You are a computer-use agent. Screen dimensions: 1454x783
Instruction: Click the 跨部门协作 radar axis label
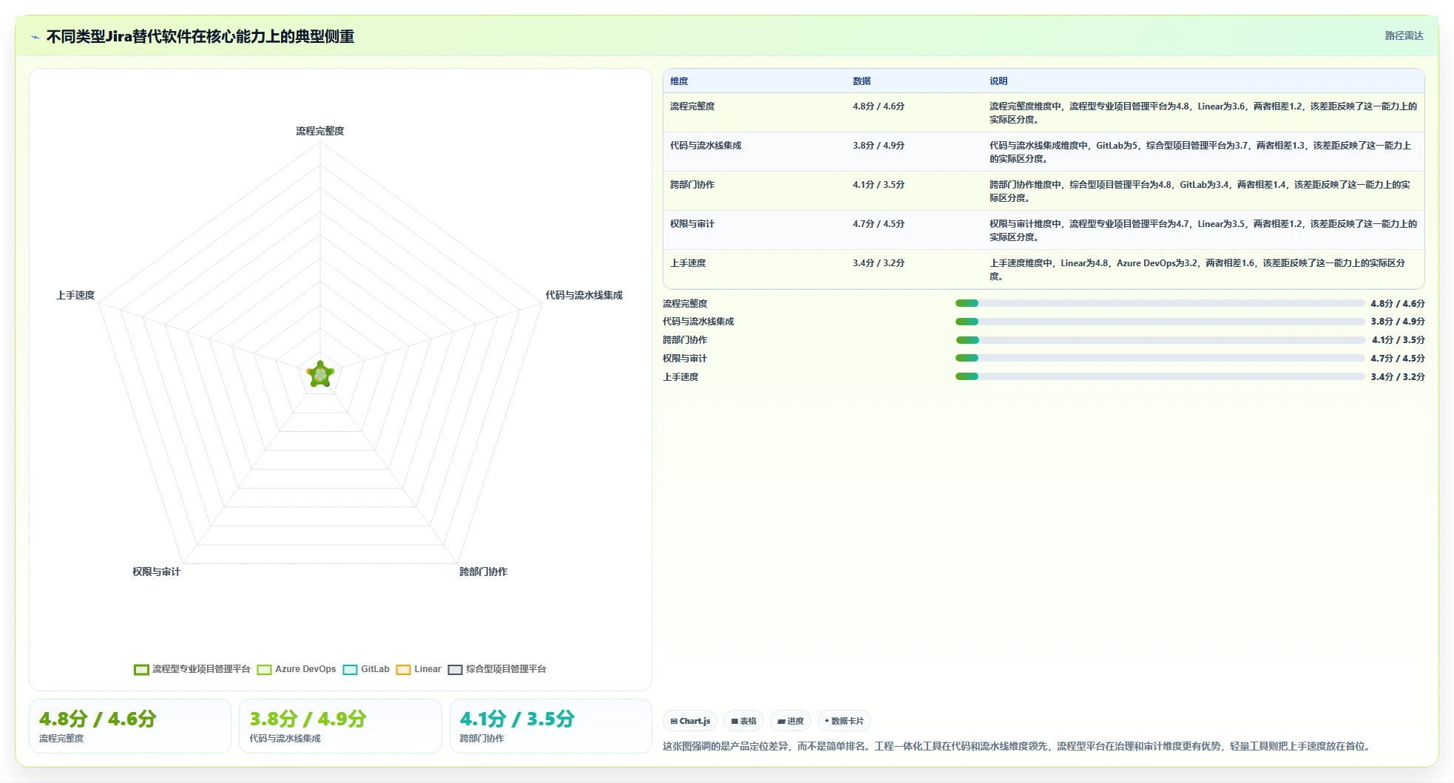[484, 572]
